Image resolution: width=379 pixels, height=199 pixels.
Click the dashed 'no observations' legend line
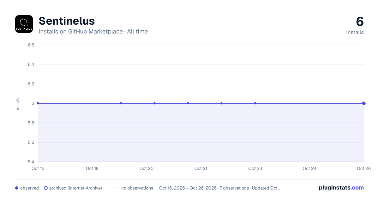coord(115,188)
